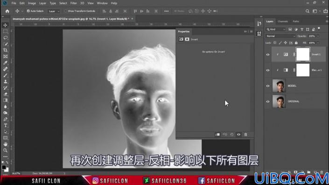Delete adjustment using Properties trash icon
Viewport: 329px width, 185px height.
(x=246, y=135)
